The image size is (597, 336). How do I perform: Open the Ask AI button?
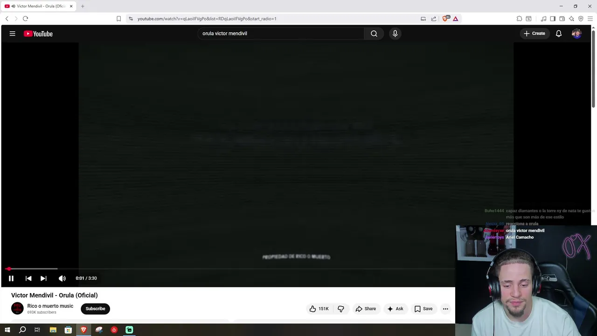coord(395,308)
